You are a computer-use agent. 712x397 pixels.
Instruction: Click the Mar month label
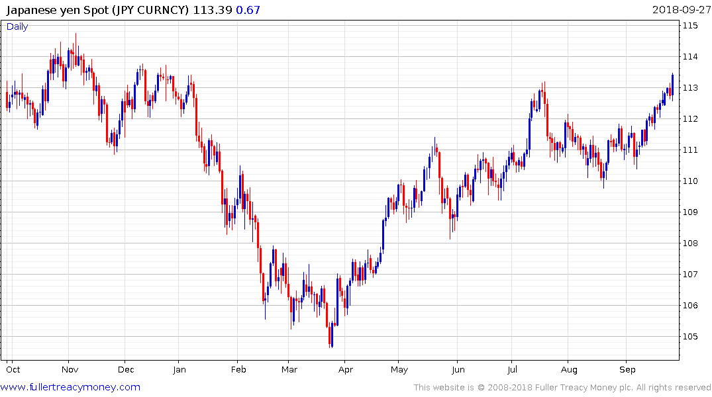pos(289,370)
